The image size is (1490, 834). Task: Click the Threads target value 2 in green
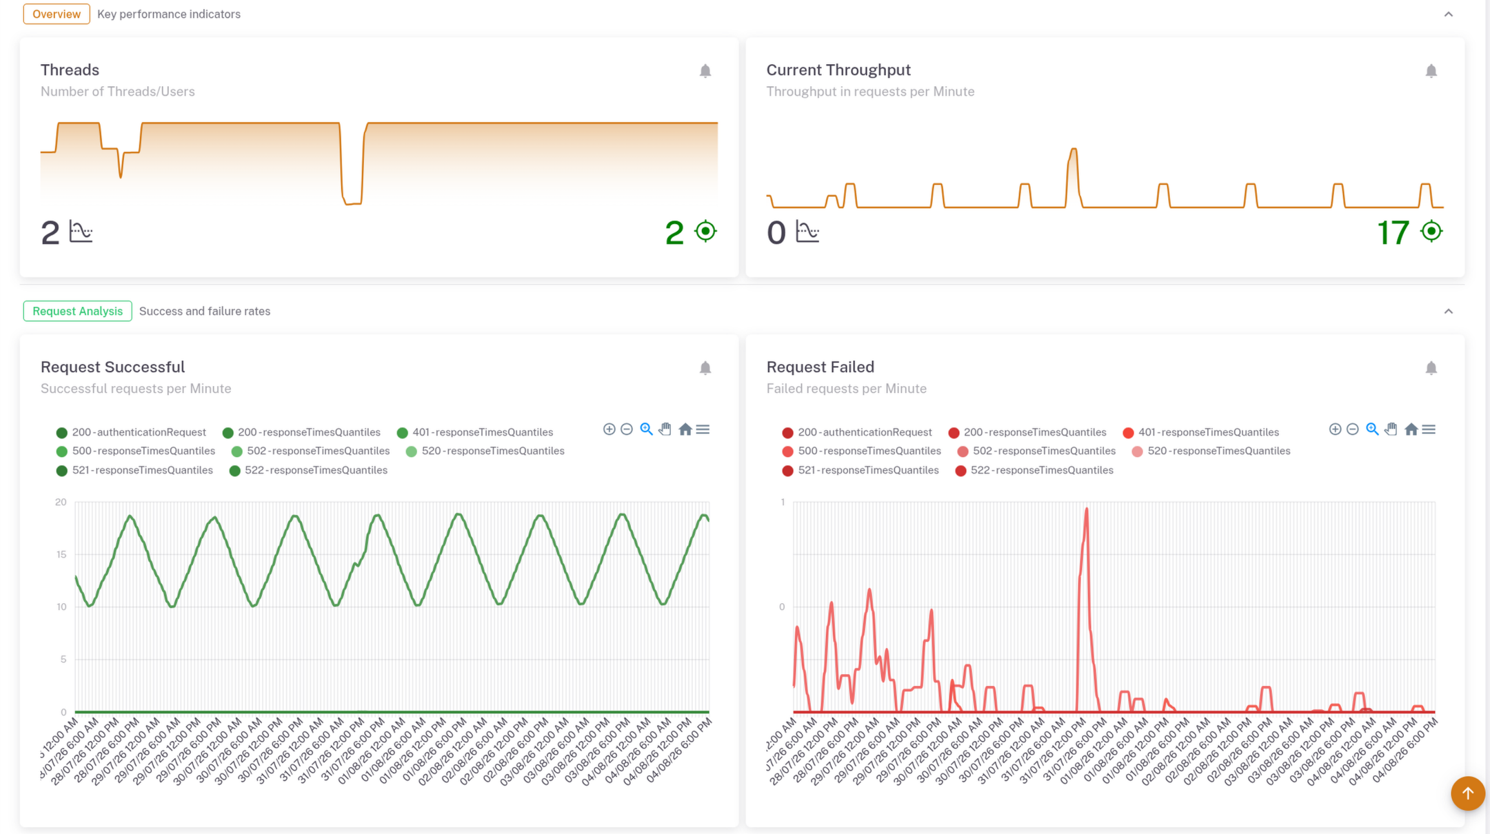[x=674, y=232]
